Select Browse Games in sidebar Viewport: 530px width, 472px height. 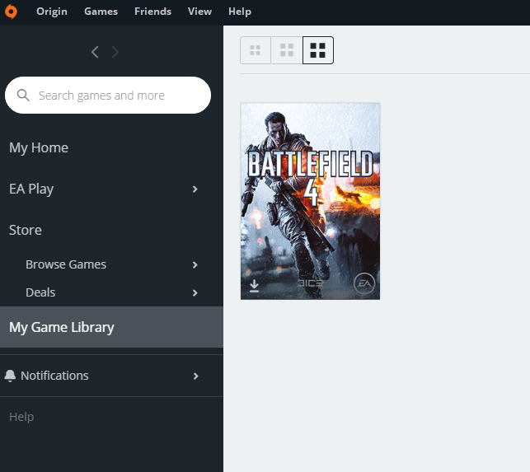[66, 264]
